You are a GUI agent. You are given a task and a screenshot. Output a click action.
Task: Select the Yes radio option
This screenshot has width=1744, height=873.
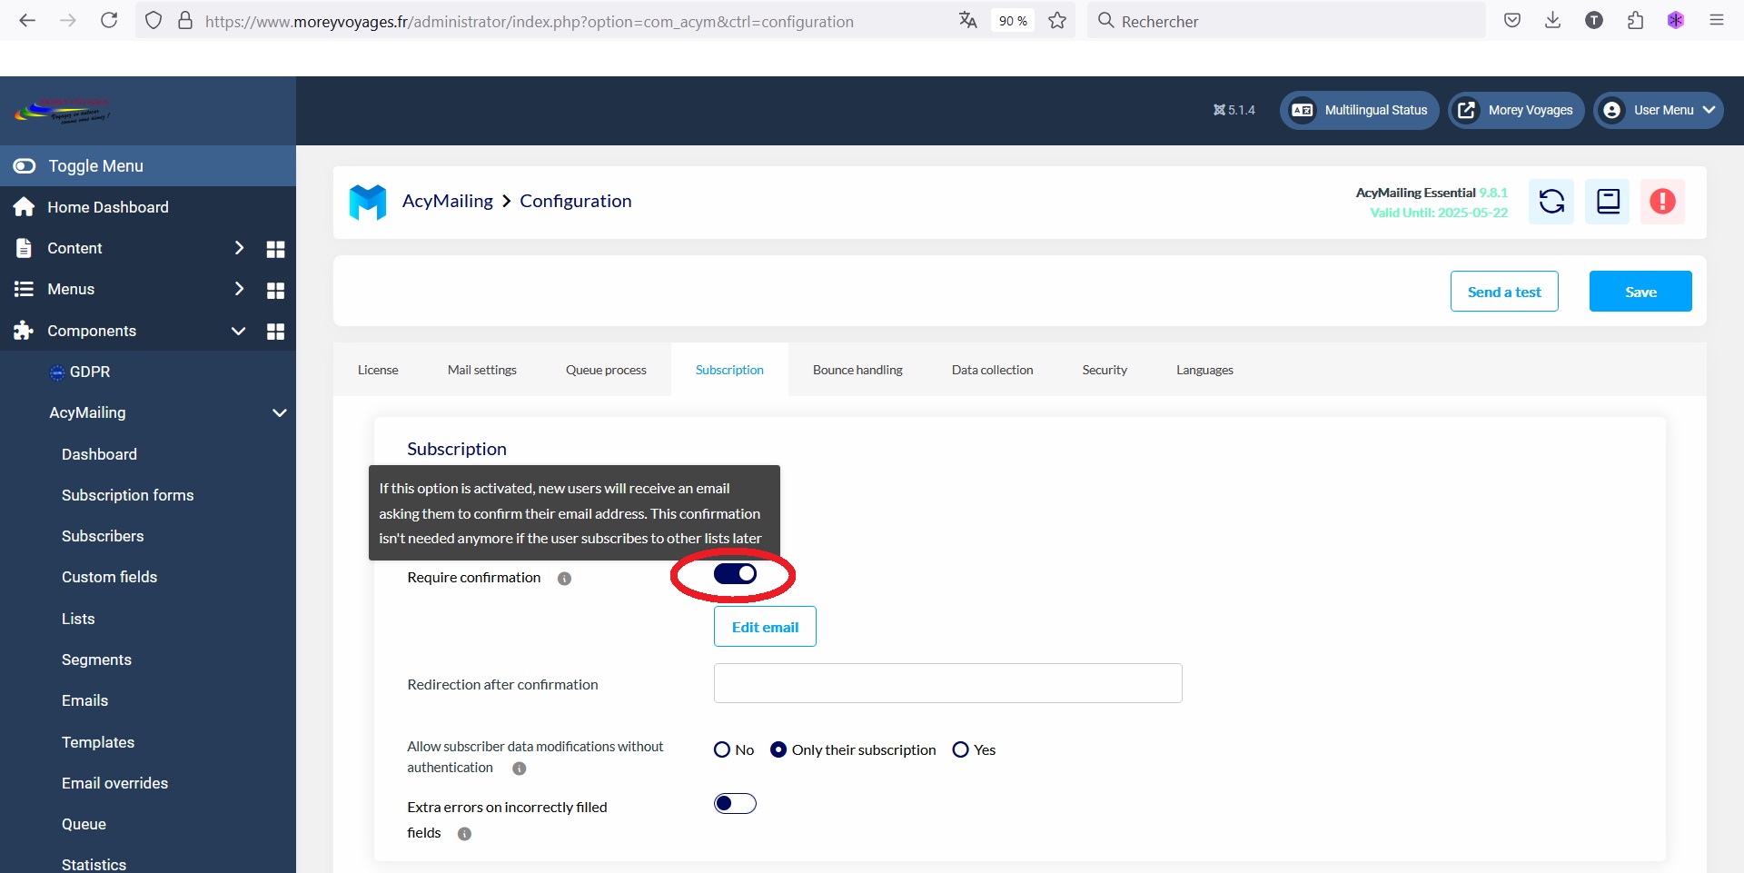[x=960, y=749]
